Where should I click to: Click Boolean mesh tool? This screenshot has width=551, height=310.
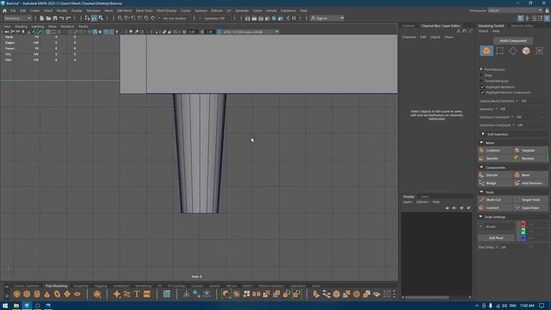(x=530, y=158)
